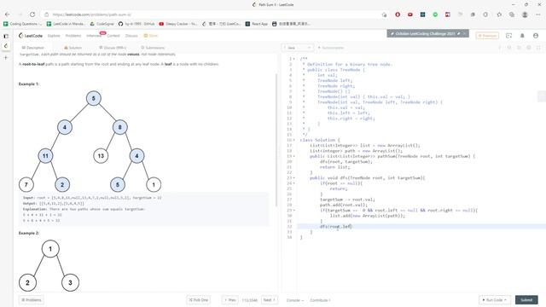Click the site info lock icon
This screenshot has height=307, width=546.
coord(47,14)
